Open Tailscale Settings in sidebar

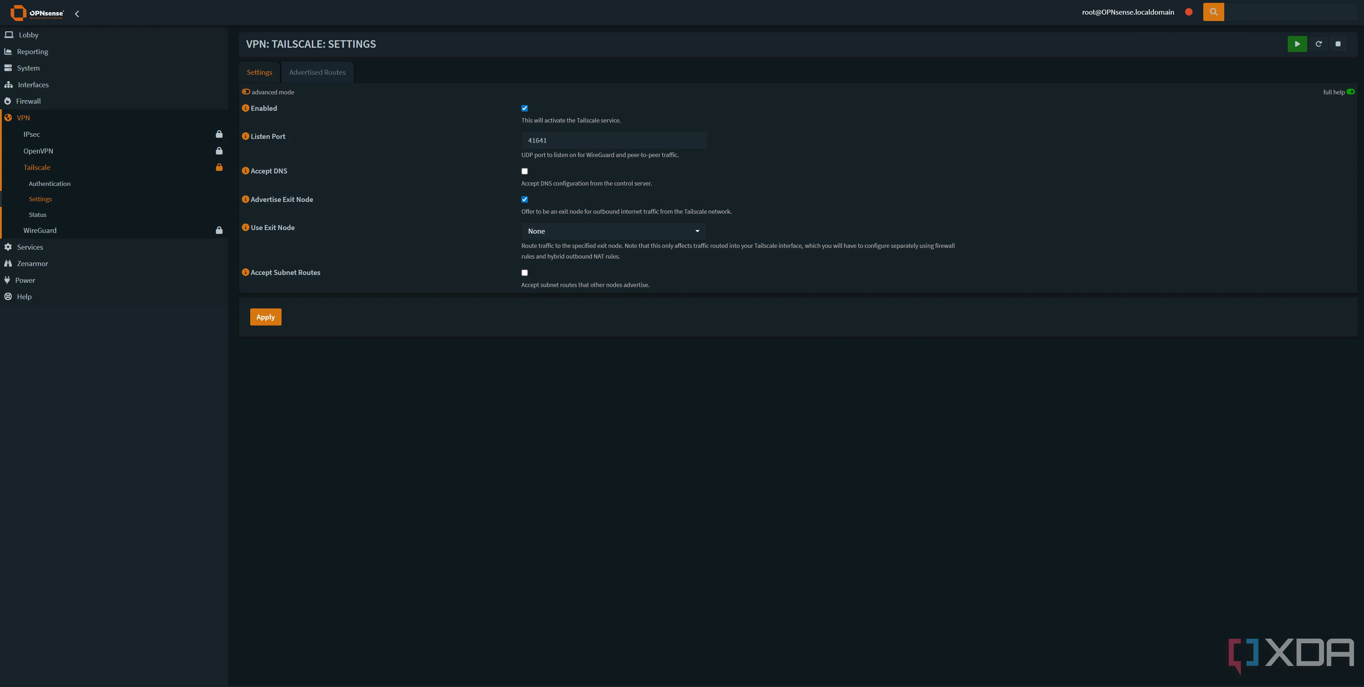tap(40, 199)
